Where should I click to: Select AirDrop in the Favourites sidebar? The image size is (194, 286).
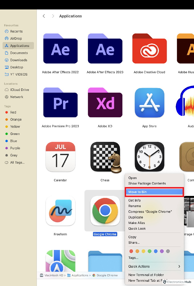(16, 39)
